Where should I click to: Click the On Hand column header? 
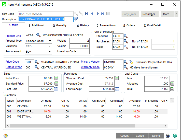[x=46, y=101]
